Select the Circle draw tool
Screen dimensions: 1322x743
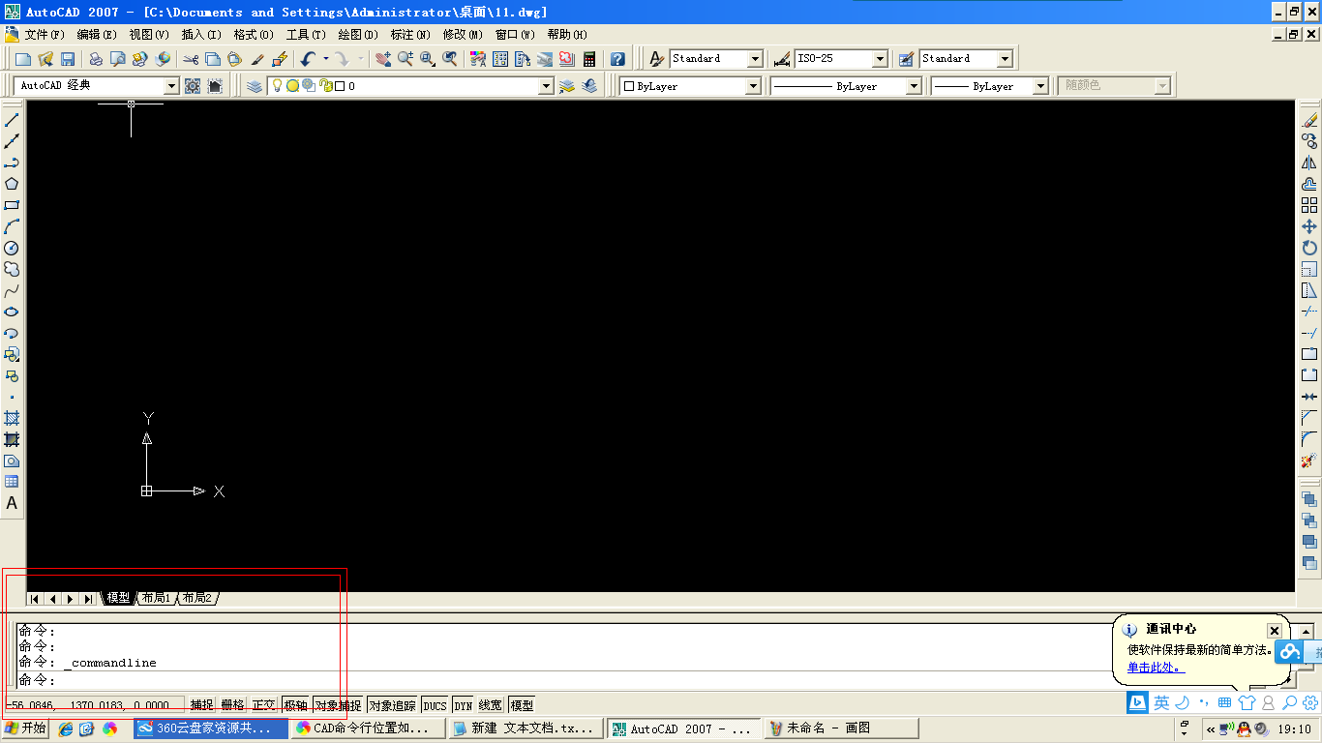click(x=12, y=248)
